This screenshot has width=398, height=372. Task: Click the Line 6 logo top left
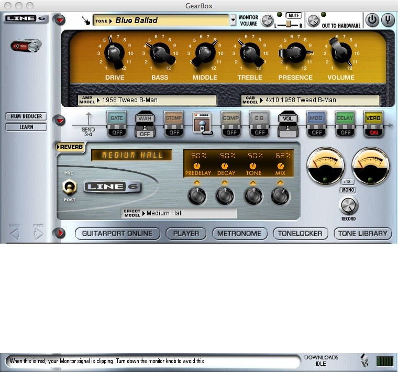click(x=26, y=18)
